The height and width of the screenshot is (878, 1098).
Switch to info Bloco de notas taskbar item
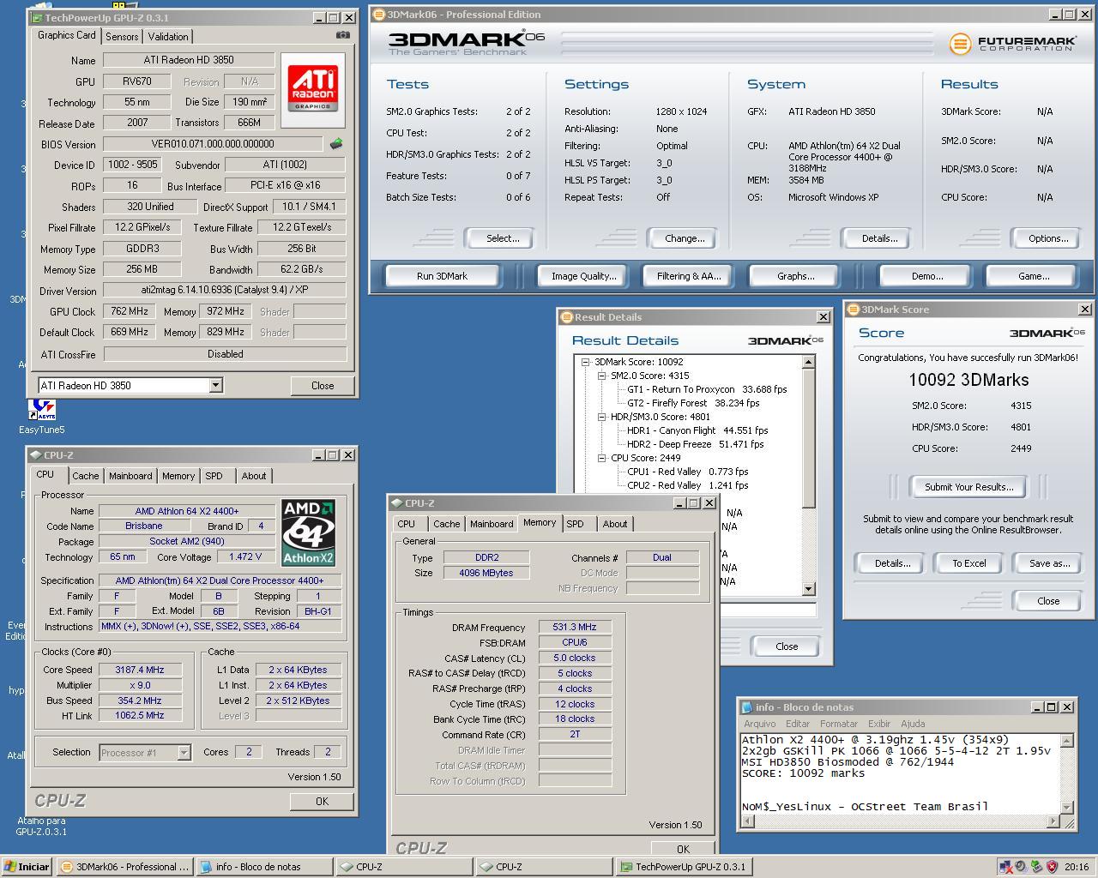[x=263, y=867]
